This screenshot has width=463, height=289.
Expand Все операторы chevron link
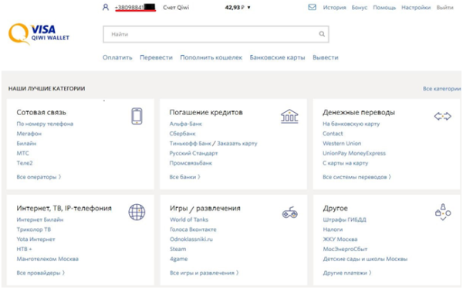point(39,177)
